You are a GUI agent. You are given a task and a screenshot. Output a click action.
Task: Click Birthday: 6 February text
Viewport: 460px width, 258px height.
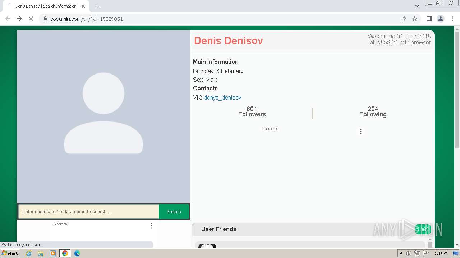[x=218, y=71]
